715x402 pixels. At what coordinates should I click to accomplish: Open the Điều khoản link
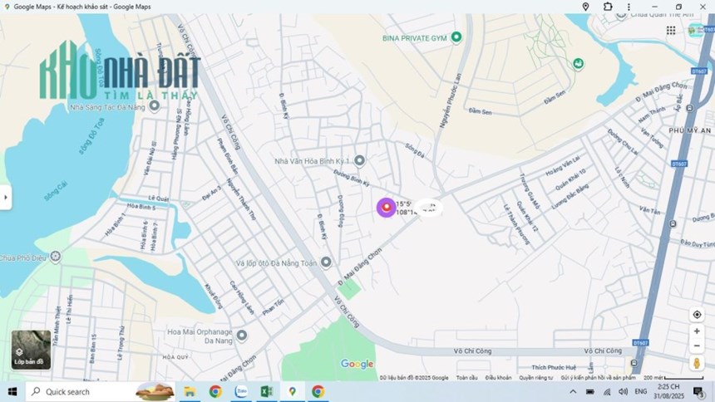[498, 378]
